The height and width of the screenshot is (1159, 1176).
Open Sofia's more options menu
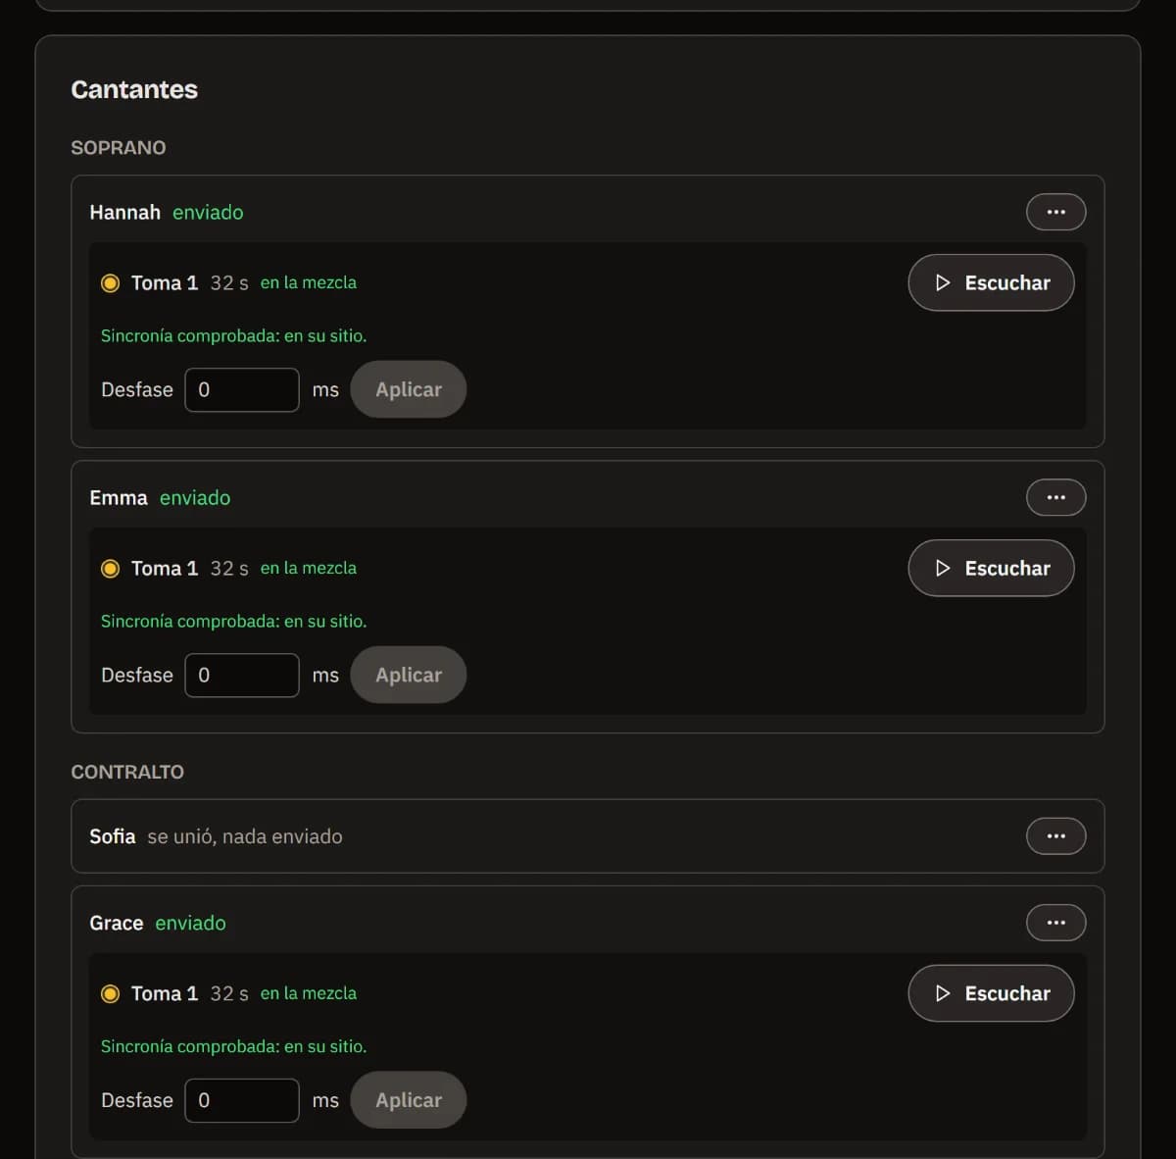(x=1055, y=836)
